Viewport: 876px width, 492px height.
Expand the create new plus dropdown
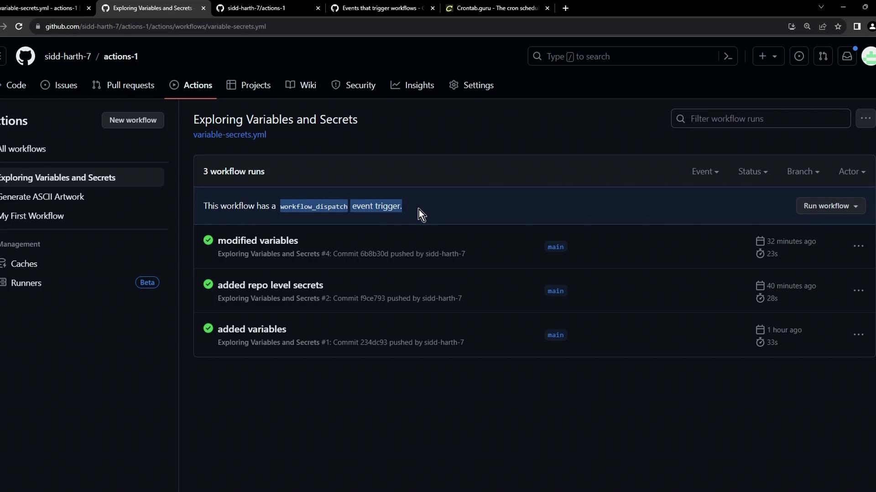[768, 56]
